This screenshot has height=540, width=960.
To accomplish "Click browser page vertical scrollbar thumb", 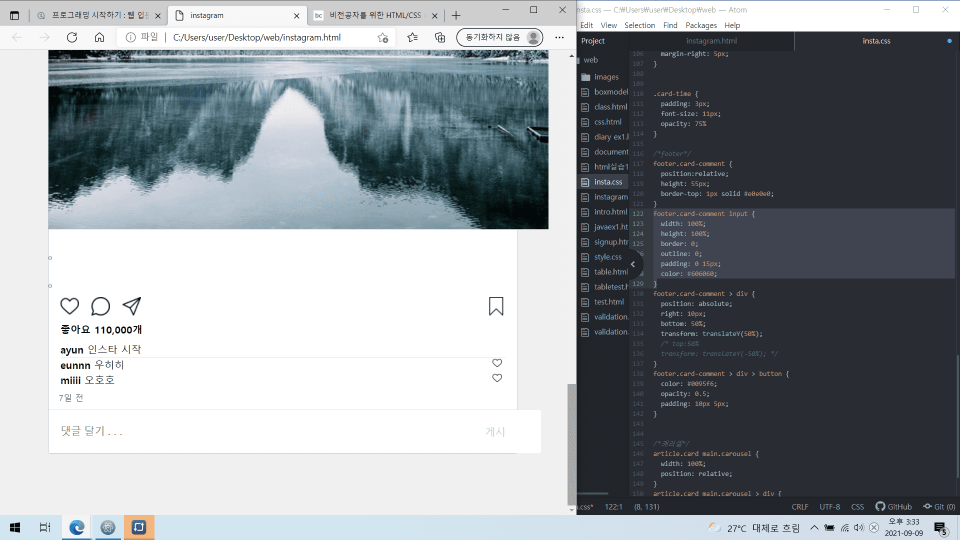I will (x=571, y=444).
